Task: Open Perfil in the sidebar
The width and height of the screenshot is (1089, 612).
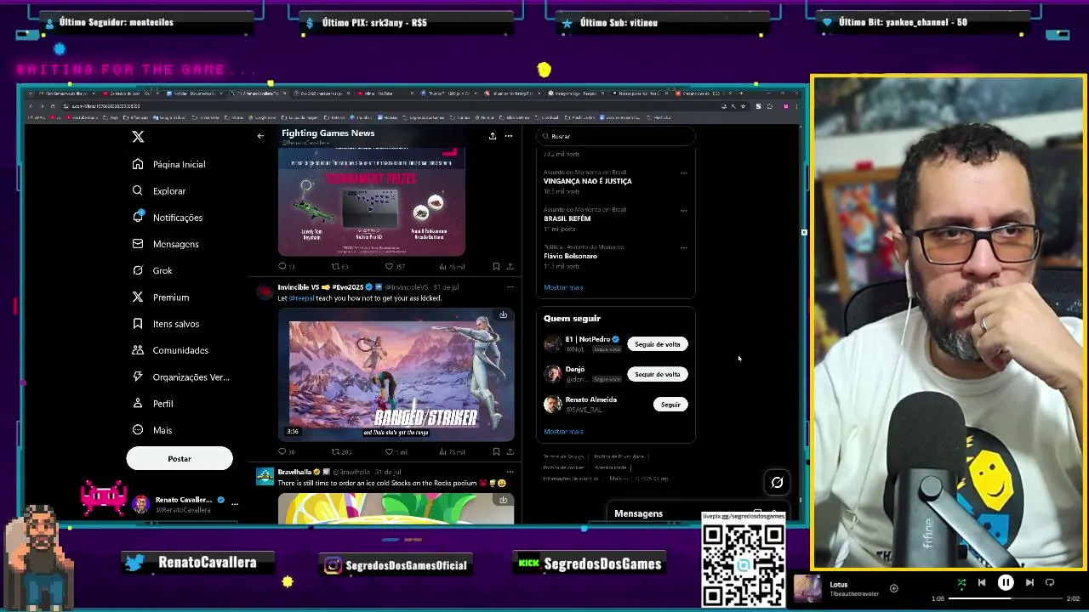Action: coord(153,404)
